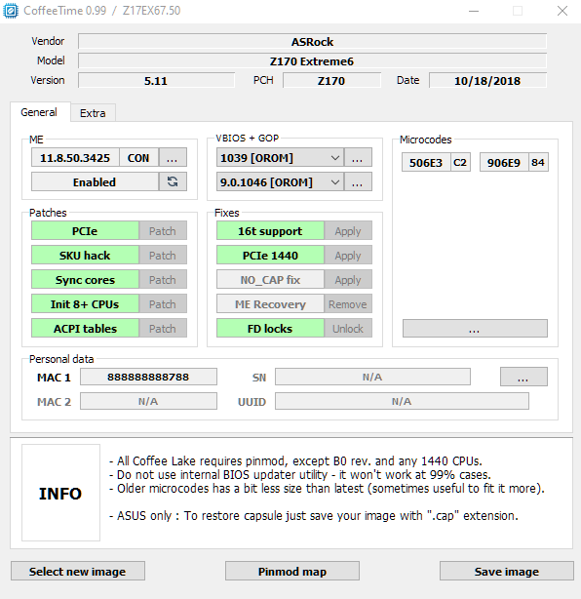
Task: Click Patch button next to PCIe
Action: pyautogui.click(x=163, y=231)
